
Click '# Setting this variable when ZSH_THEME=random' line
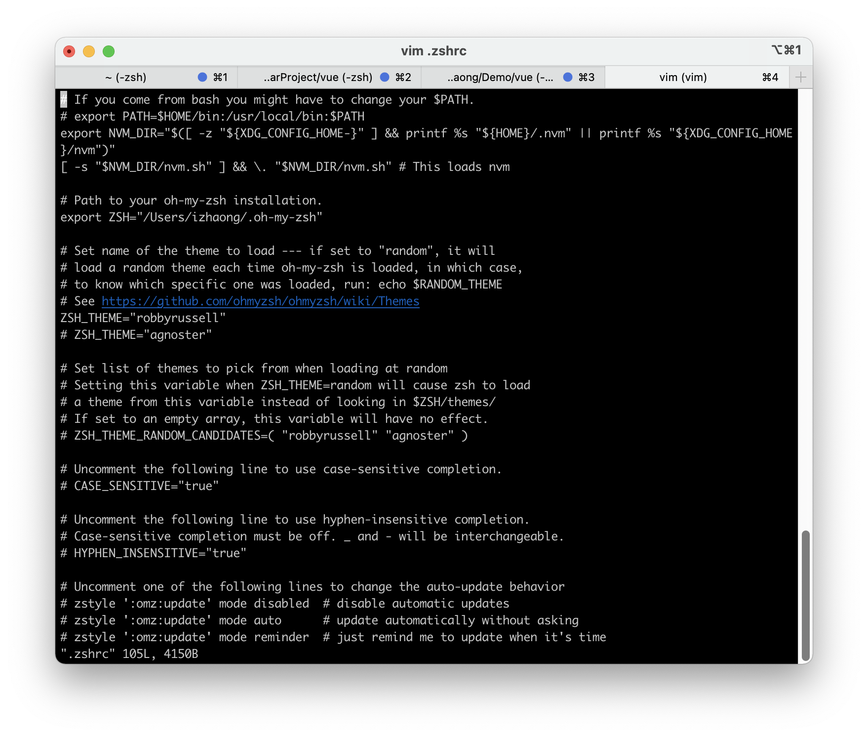pos(295,385)
